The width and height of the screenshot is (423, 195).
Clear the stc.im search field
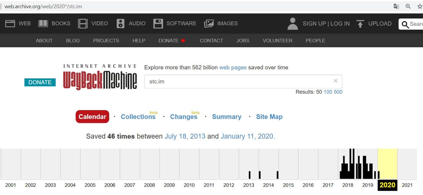[335, 81]
